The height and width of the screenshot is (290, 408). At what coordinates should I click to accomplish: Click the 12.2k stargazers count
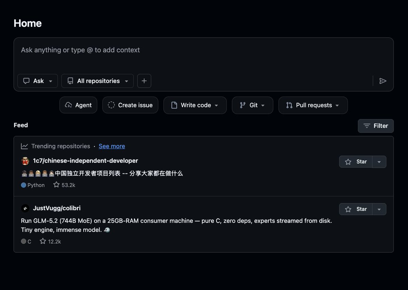click(50, 241)
